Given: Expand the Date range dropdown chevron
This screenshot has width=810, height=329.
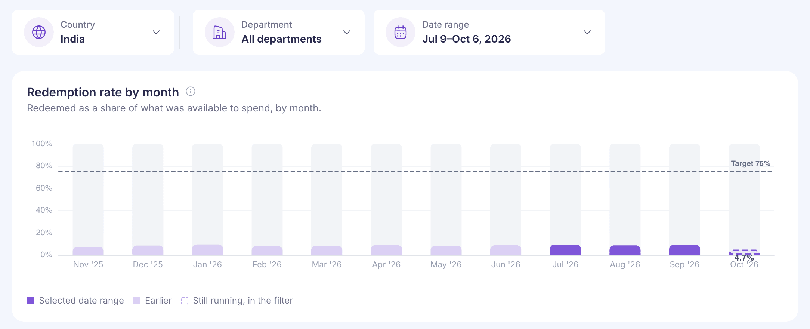Looking at the screenshot, I should (x=587, y=32).
